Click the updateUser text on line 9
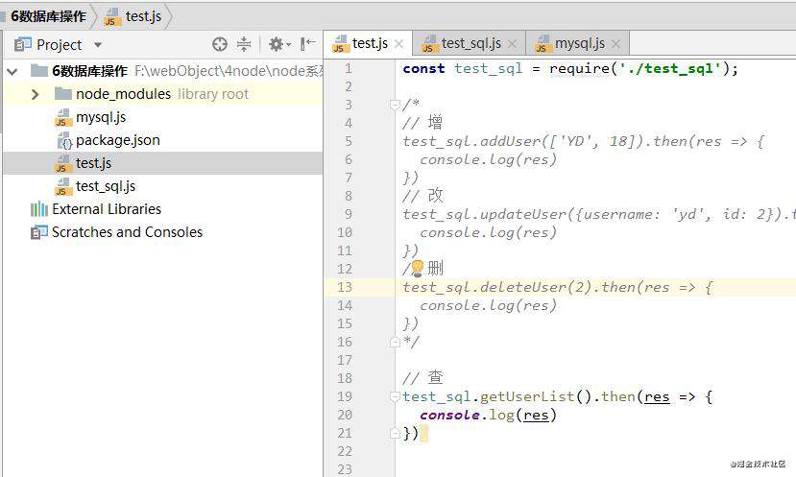 point(523,214)
